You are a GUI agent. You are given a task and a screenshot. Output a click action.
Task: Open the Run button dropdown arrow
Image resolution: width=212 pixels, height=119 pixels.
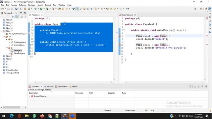click(x=44, y=9)
